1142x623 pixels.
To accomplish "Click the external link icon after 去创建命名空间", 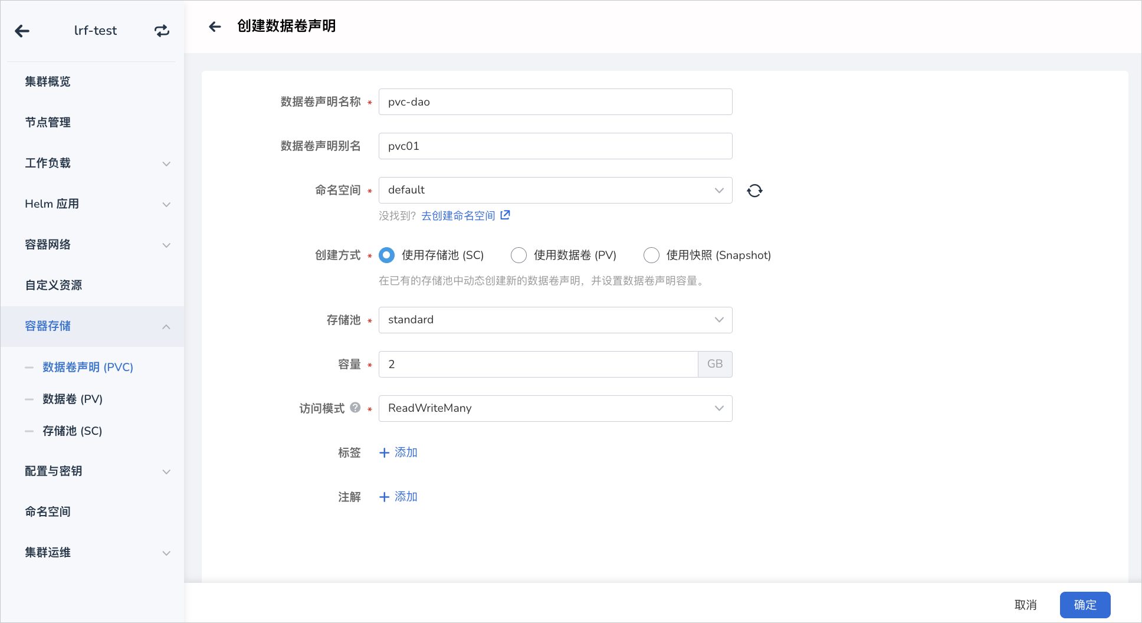I will click(506, 215).
